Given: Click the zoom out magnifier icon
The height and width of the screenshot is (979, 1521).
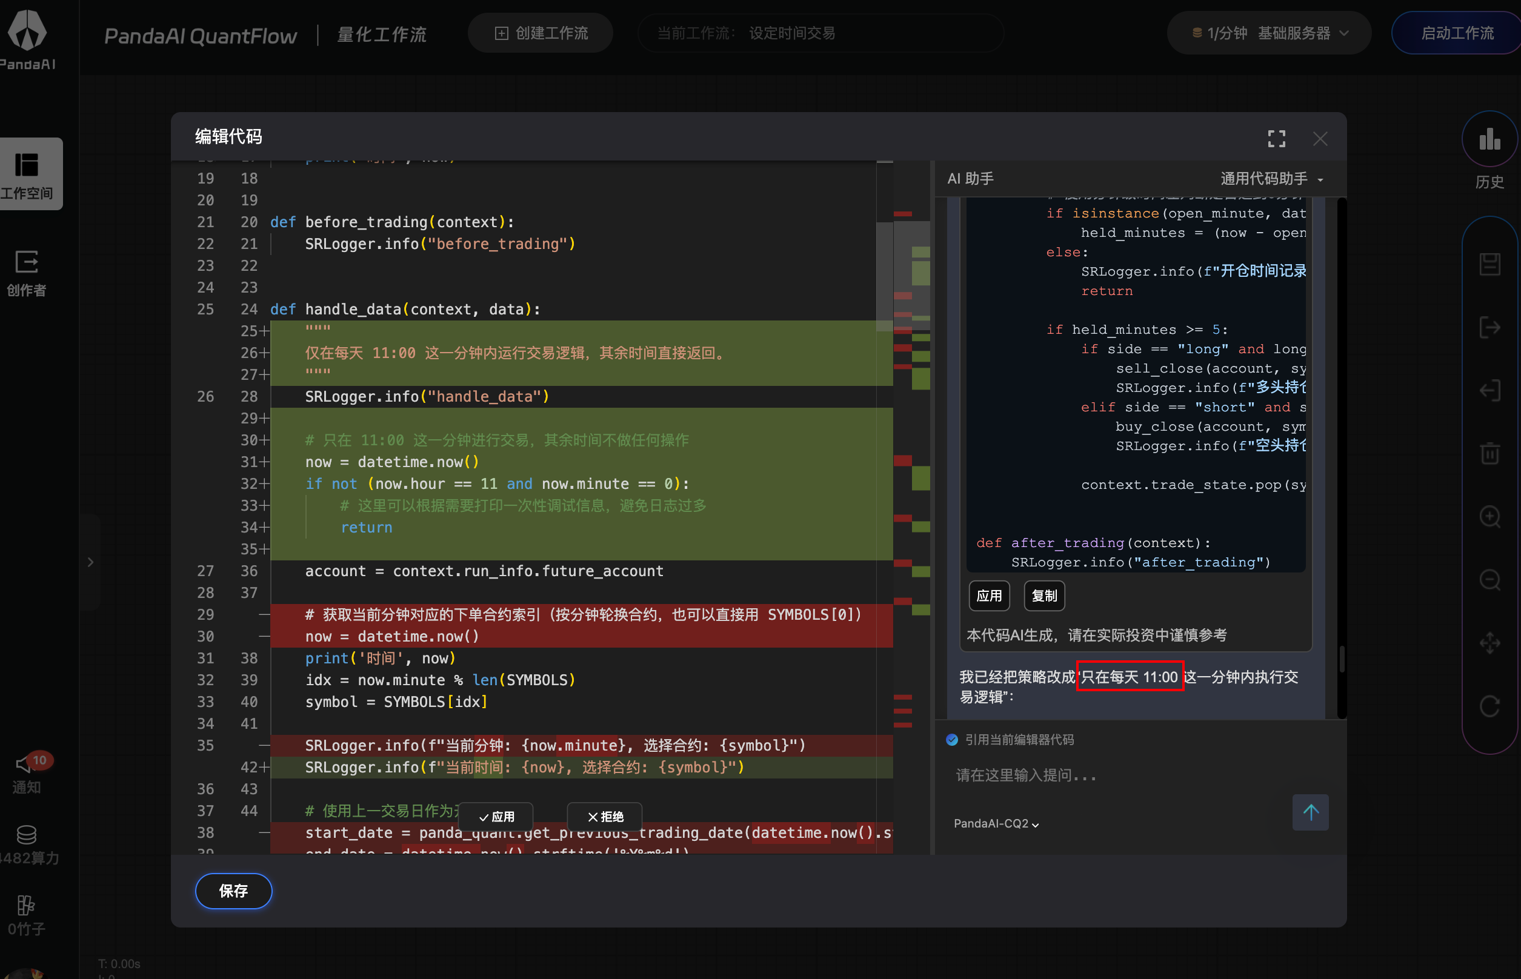Looking at the screenshot, I should 1490,579.
